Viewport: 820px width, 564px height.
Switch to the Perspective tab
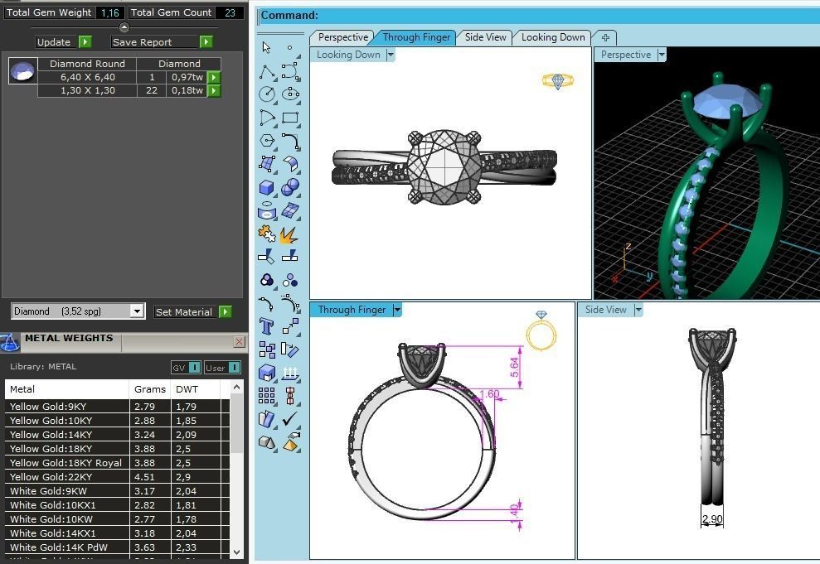[342, 37]
